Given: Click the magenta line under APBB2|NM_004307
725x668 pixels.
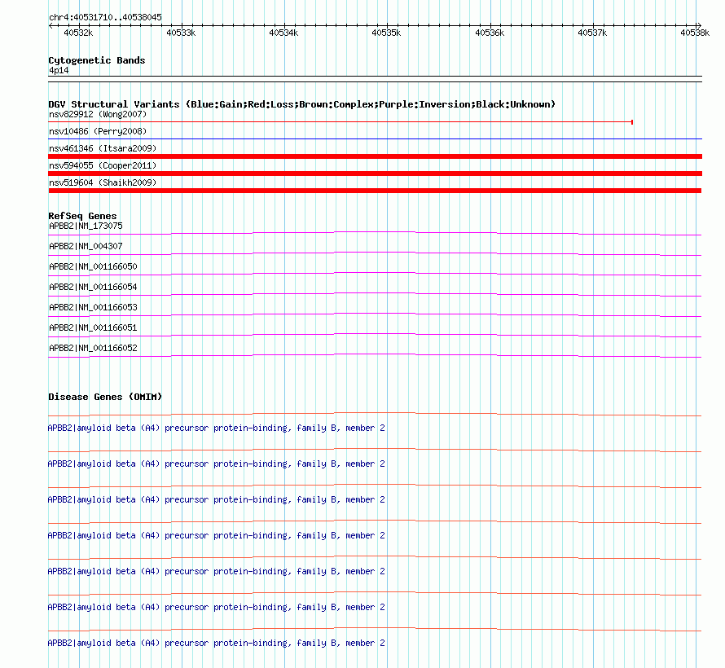Looking at the screenshot, I should tap(375, 254).
